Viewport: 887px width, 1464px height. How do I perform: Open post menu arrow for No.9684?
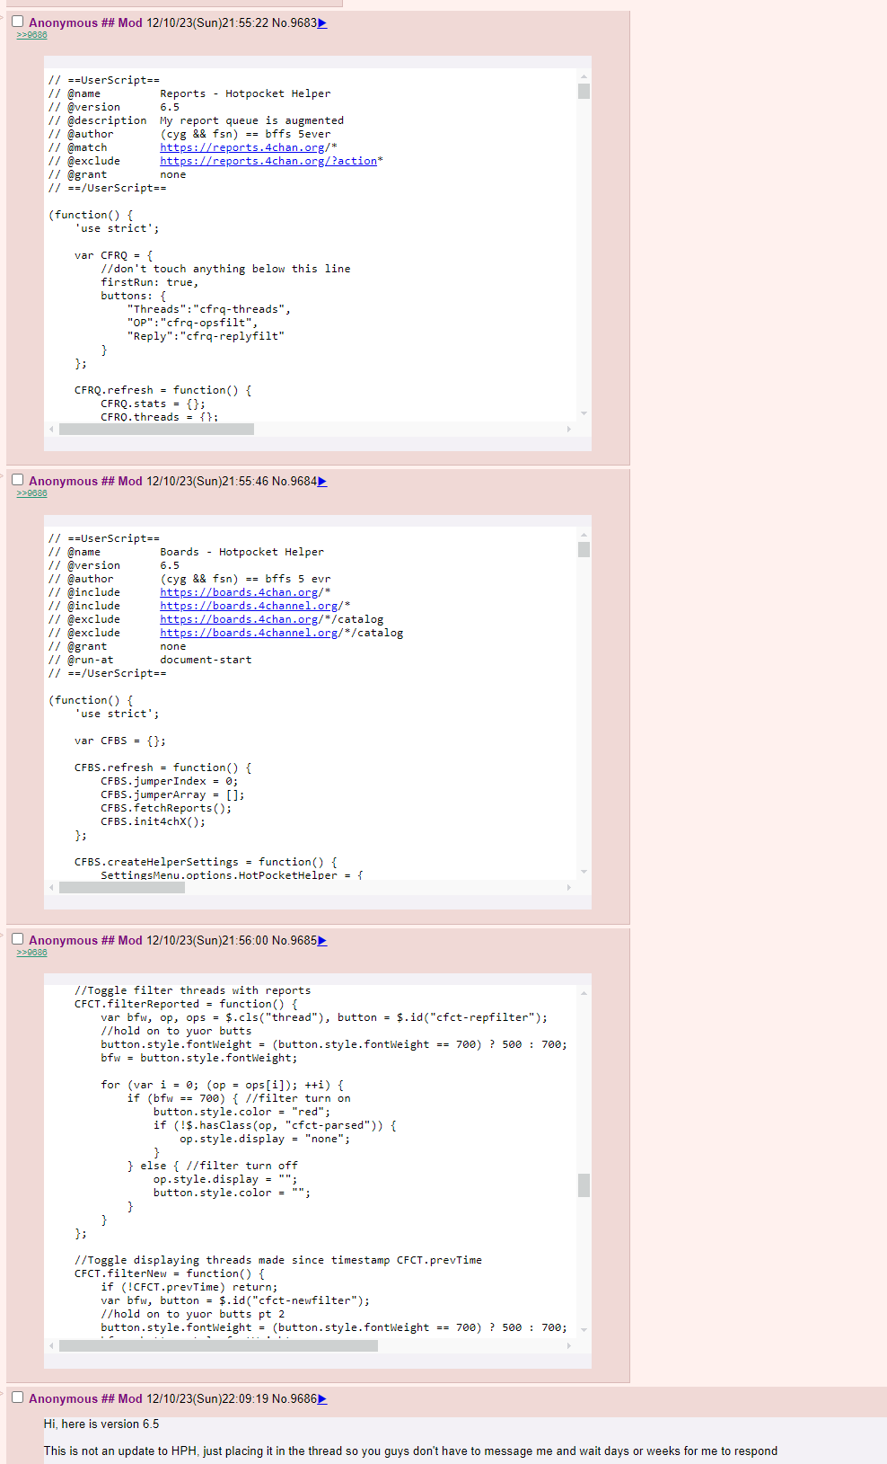(x=322, y=482)
